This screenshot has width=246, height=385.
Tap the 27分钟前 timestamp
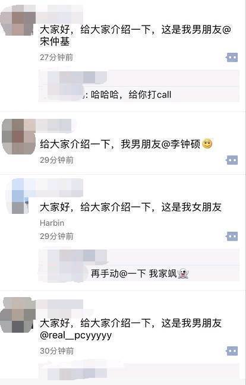coord(56,58)
